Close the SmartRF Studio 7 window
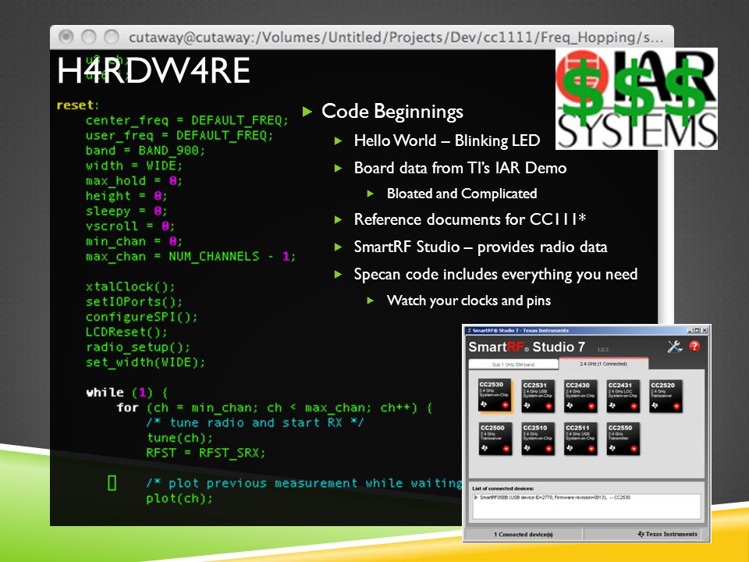749x562 pixels. [705, 331]
